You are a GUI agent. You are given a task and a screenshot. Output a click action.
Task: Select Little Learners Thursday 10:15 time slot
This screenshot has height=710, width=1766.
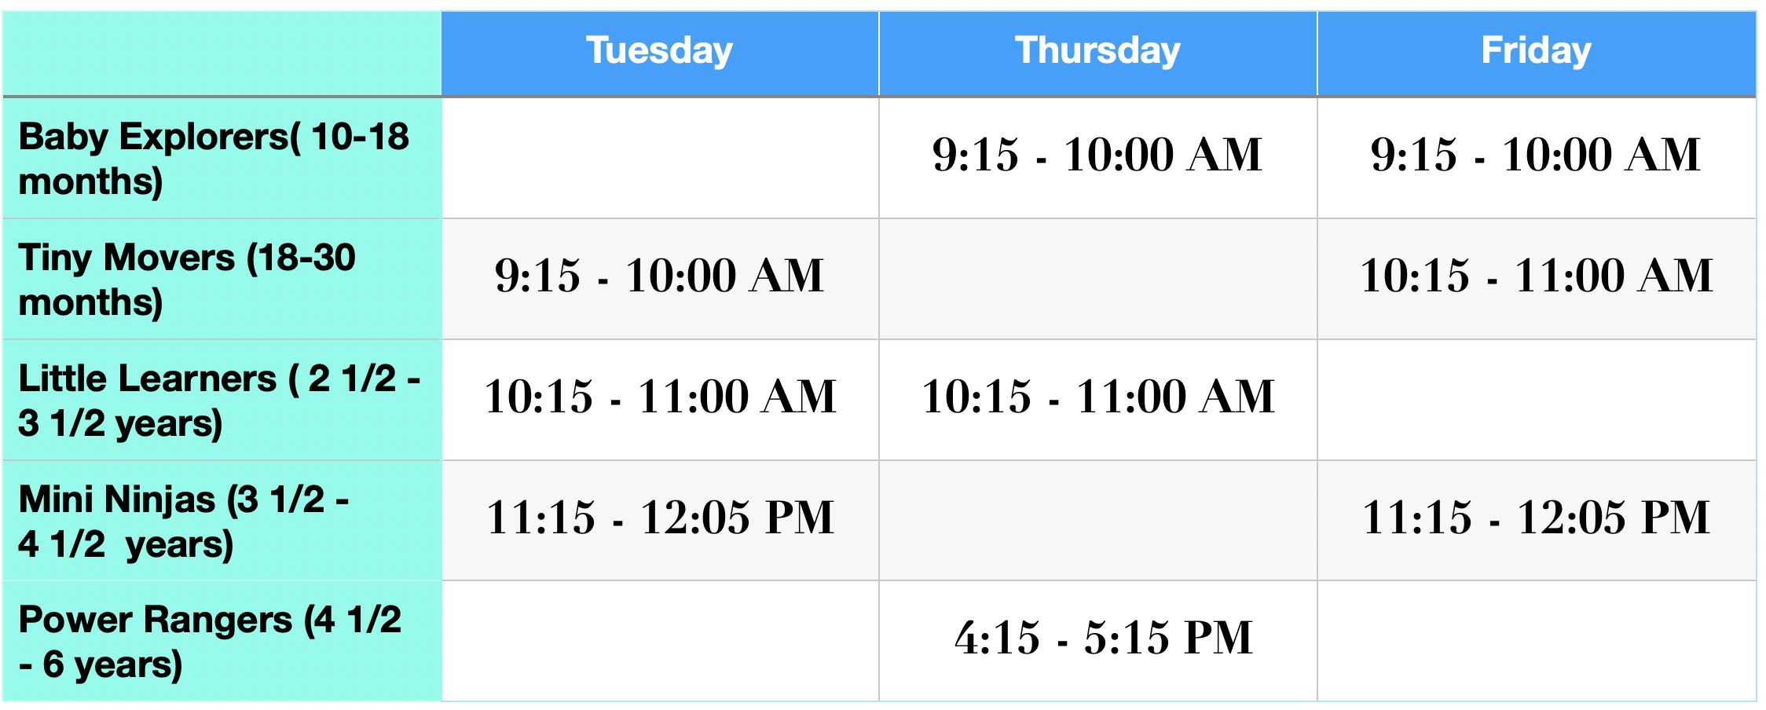click(x=1097, y=397)
